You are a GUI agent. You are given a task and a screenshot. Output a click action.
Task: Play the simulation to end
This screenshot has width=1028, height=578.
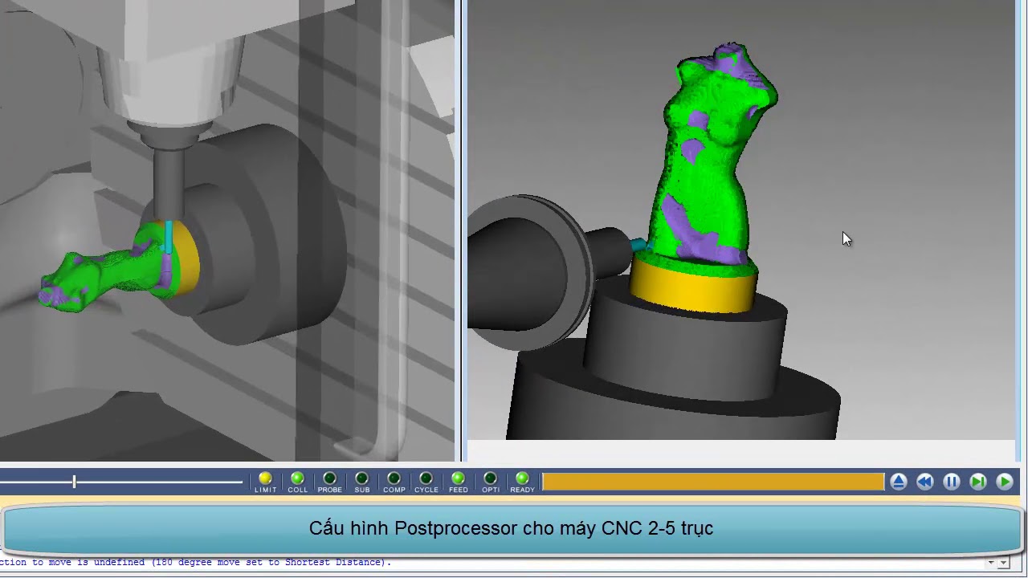point(1005,482)
